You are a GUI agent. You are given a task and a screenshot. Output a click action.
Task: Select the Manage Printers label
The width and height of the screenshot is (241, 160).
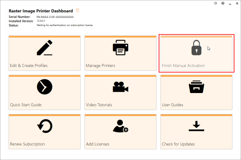point(100,66)
